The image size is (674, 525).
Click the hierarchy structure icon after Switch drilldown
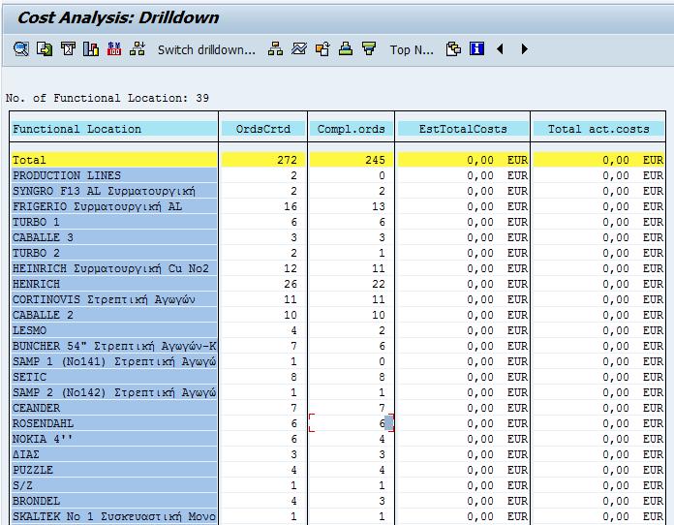click(275, 49)
